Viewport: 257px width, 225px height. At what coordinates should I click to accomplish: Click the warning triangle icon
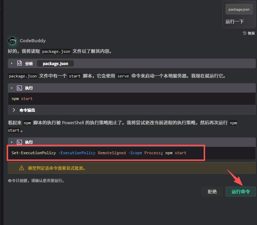pyautogui.click(x=22, y=168)
